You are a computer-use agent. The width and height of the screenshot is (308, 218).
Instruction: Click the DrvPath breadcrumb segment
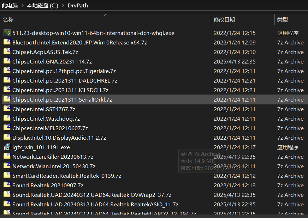[78, 6]
